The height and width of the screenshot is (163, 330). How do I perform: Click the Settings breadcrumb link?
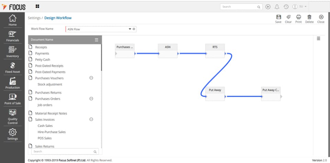[x=34, y=18]
